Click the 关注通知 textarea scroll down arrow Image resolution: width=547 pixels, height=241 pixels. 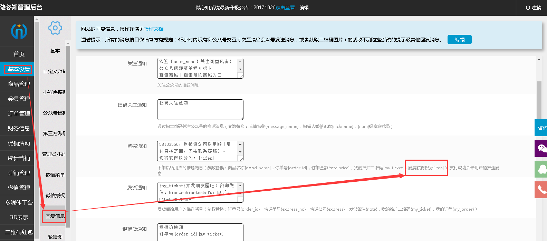coord(240,69)
